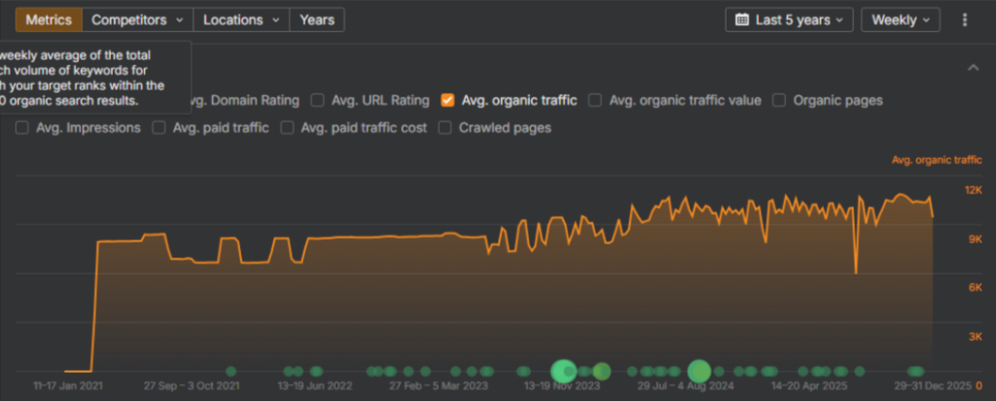Collapse the metrics panel with chevron arrow

tap(973, 67)
